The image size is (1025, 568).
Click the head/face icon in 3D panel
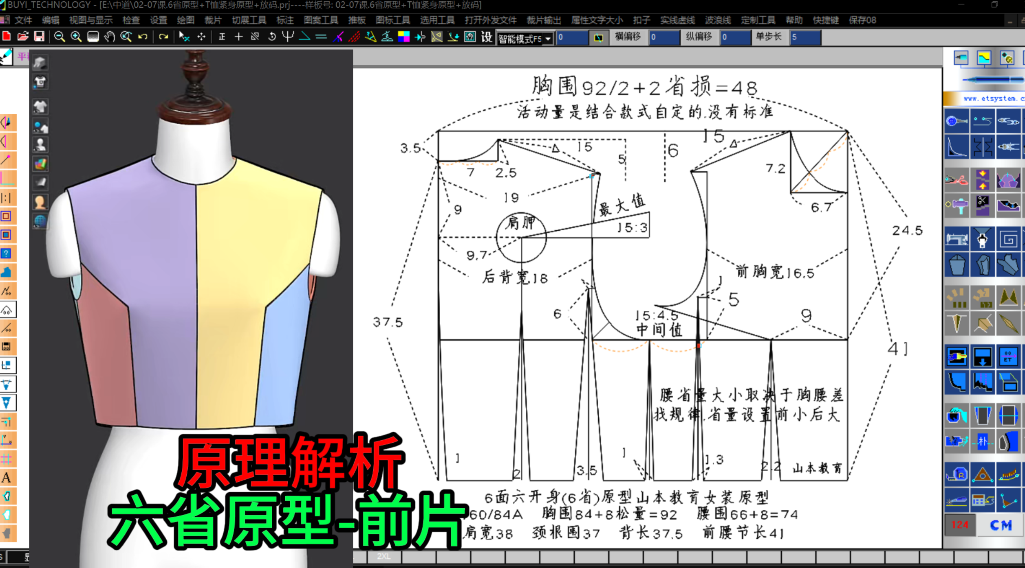40,202
